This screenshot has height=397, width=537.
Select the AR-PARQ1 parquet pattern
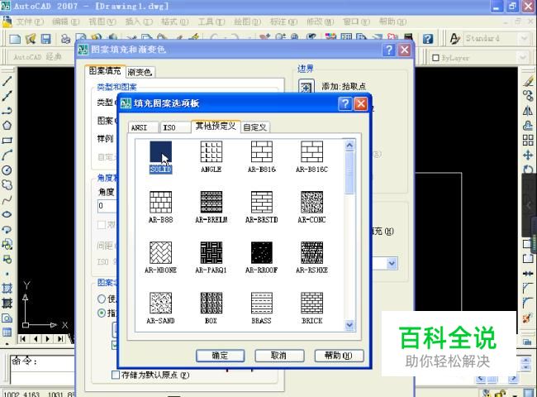[211, 252]
